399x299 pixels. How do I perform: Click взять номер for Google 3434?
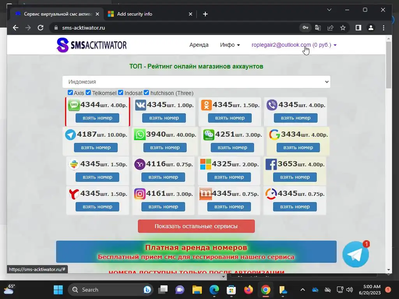click(298, 148)
